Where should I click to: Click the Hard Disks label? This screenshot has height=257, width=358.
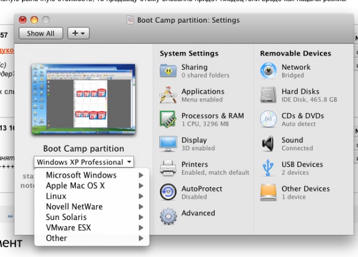[x=301, y=91]
